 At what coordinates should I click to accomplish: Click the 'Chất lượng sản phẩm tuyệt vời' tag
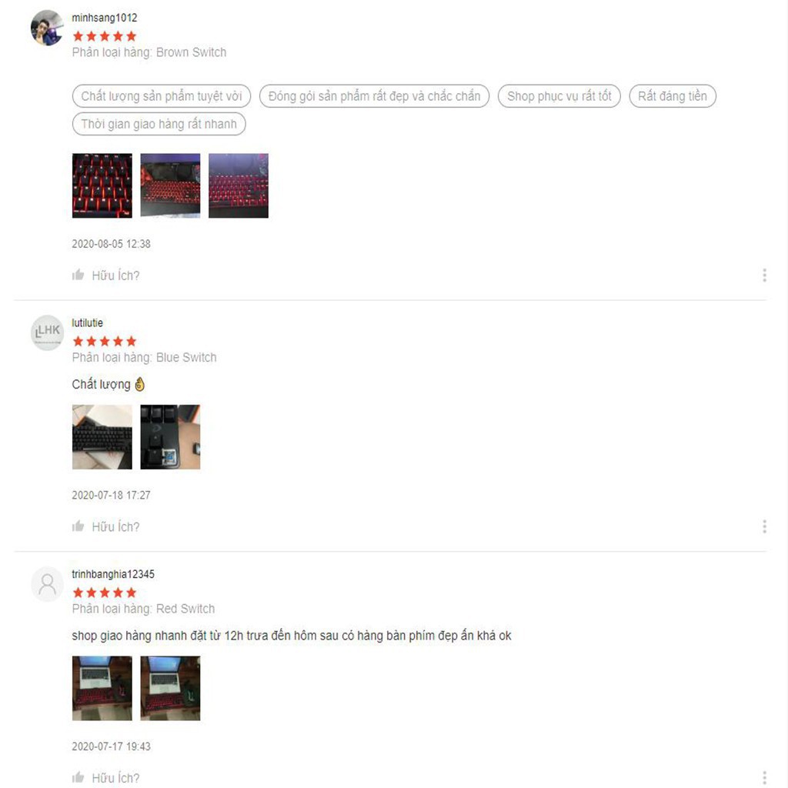coord(162,96)
